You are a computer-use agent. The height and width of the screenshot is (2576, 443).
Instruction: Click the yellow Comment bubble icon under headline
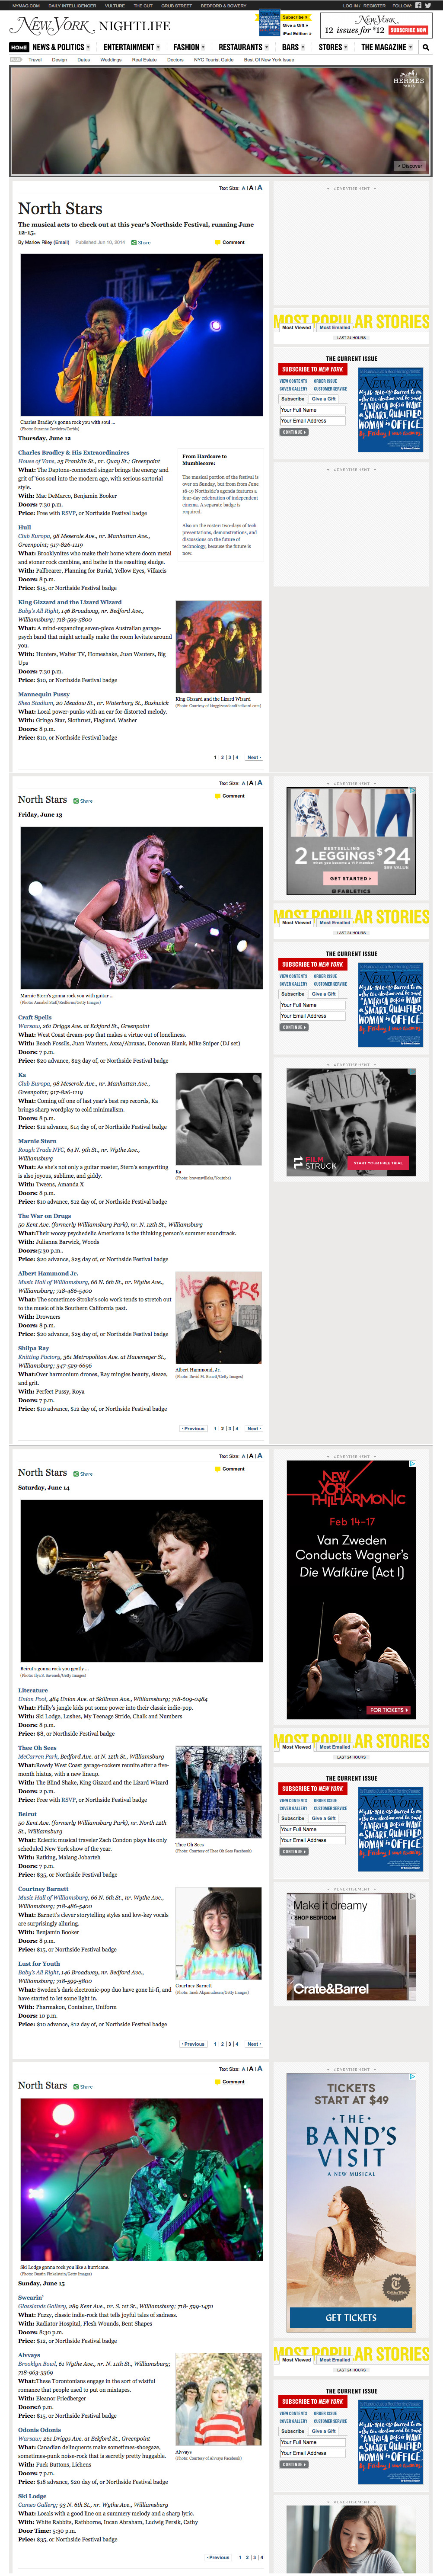coord(217,242)
